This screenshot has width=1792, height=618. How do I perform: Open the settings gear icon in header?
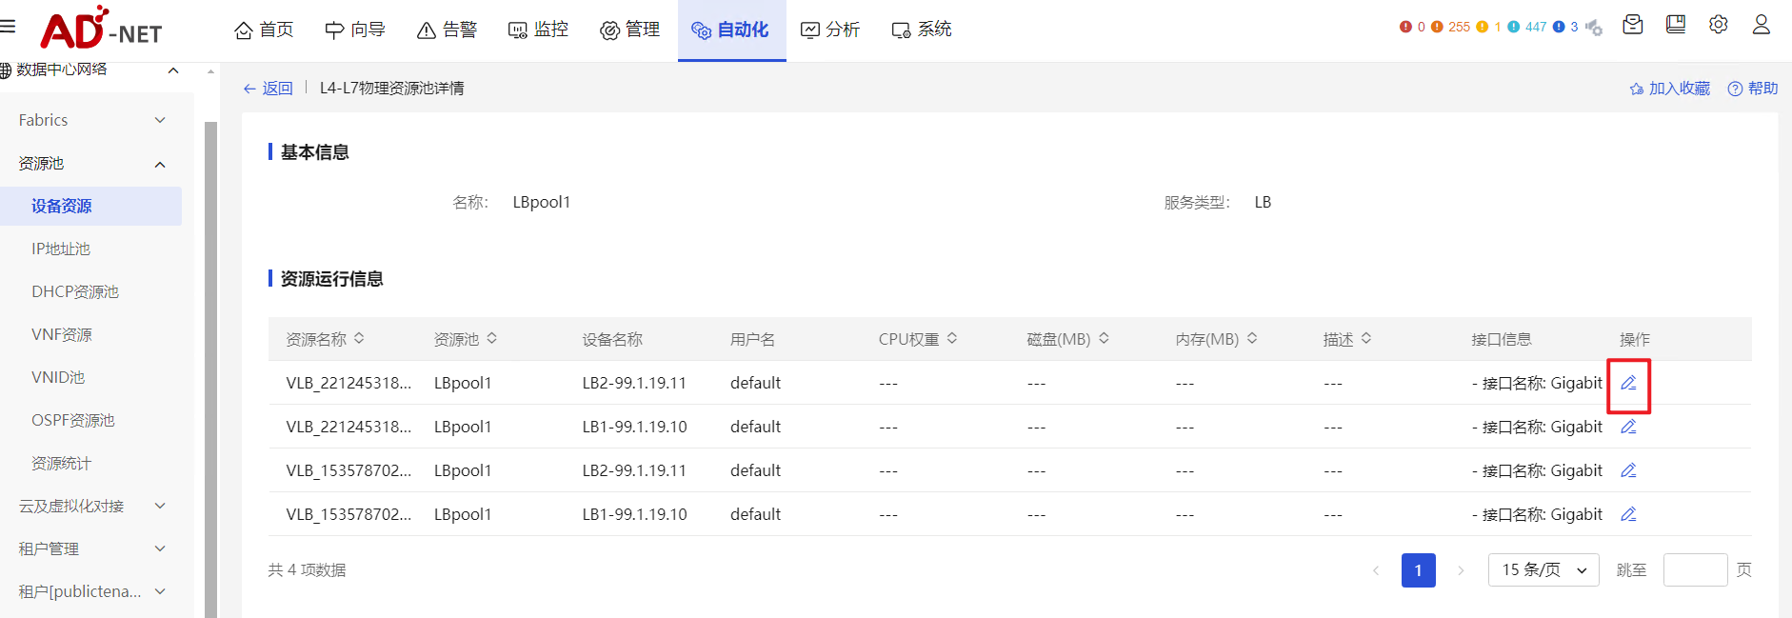coord(1718,25)
